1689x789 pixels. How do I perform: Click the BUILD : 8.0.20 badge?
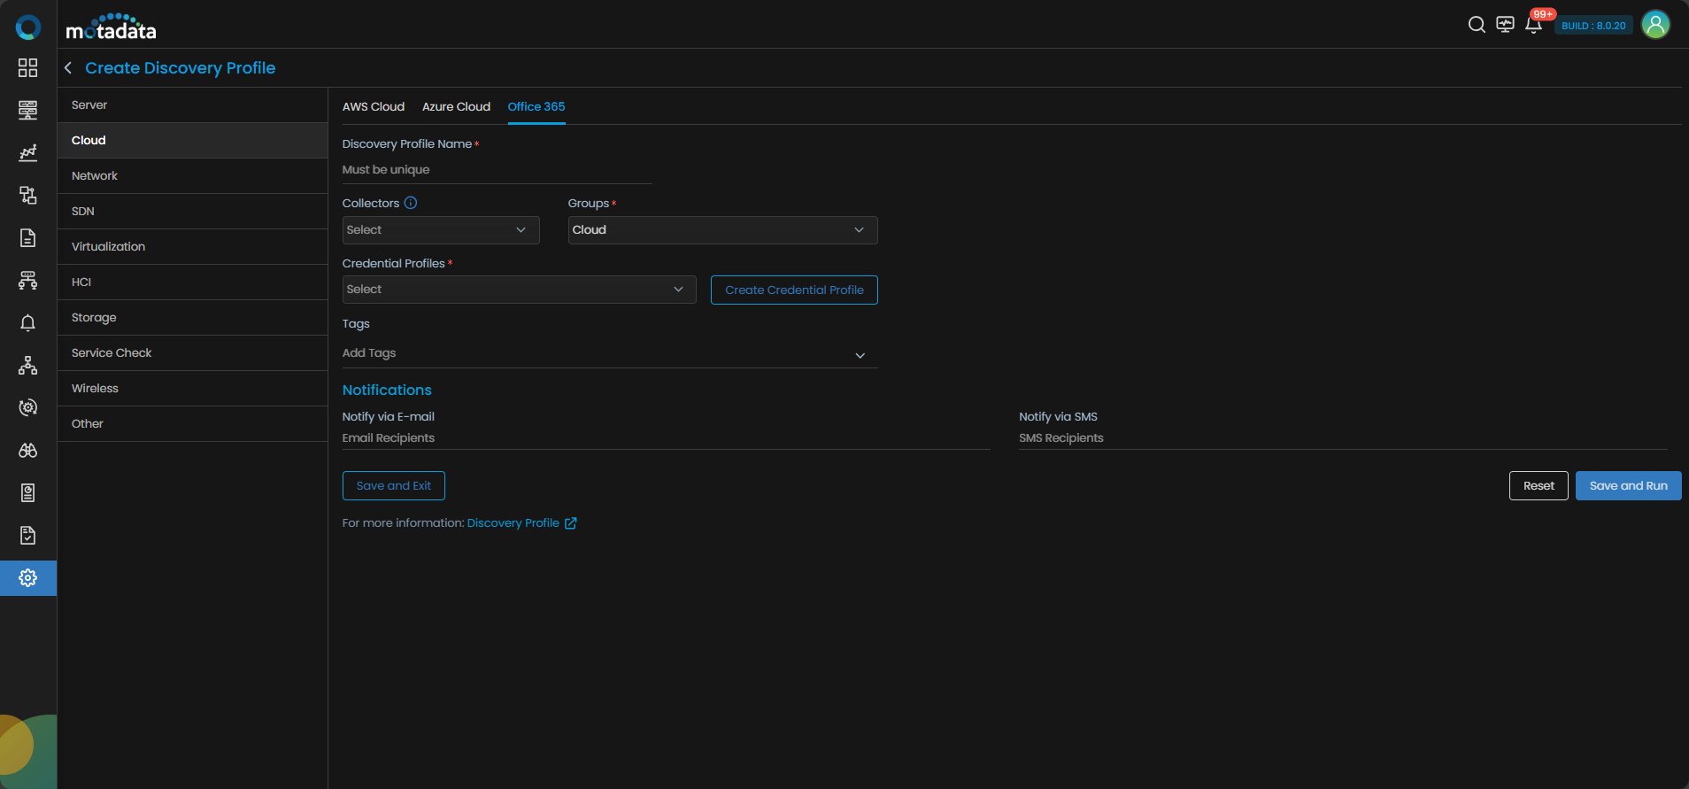point(1593,26)
